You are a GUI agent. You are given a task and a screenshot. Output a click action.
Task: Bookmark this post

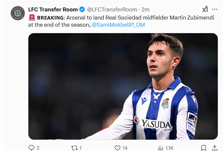(203, 148)
